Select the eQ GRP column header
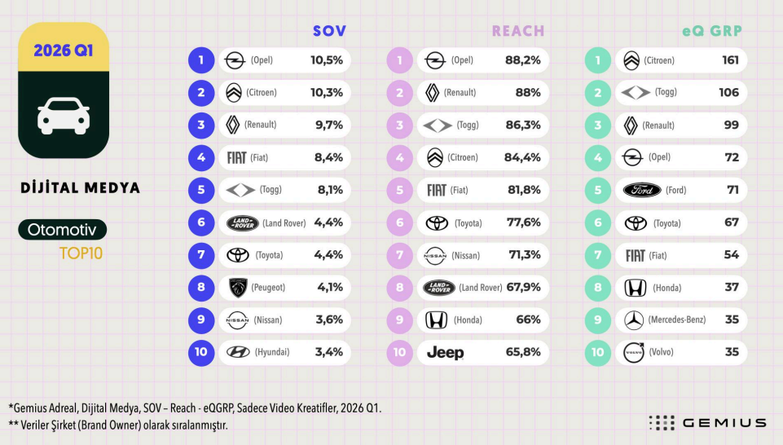 pyautogui.click(x=711, y=31)
